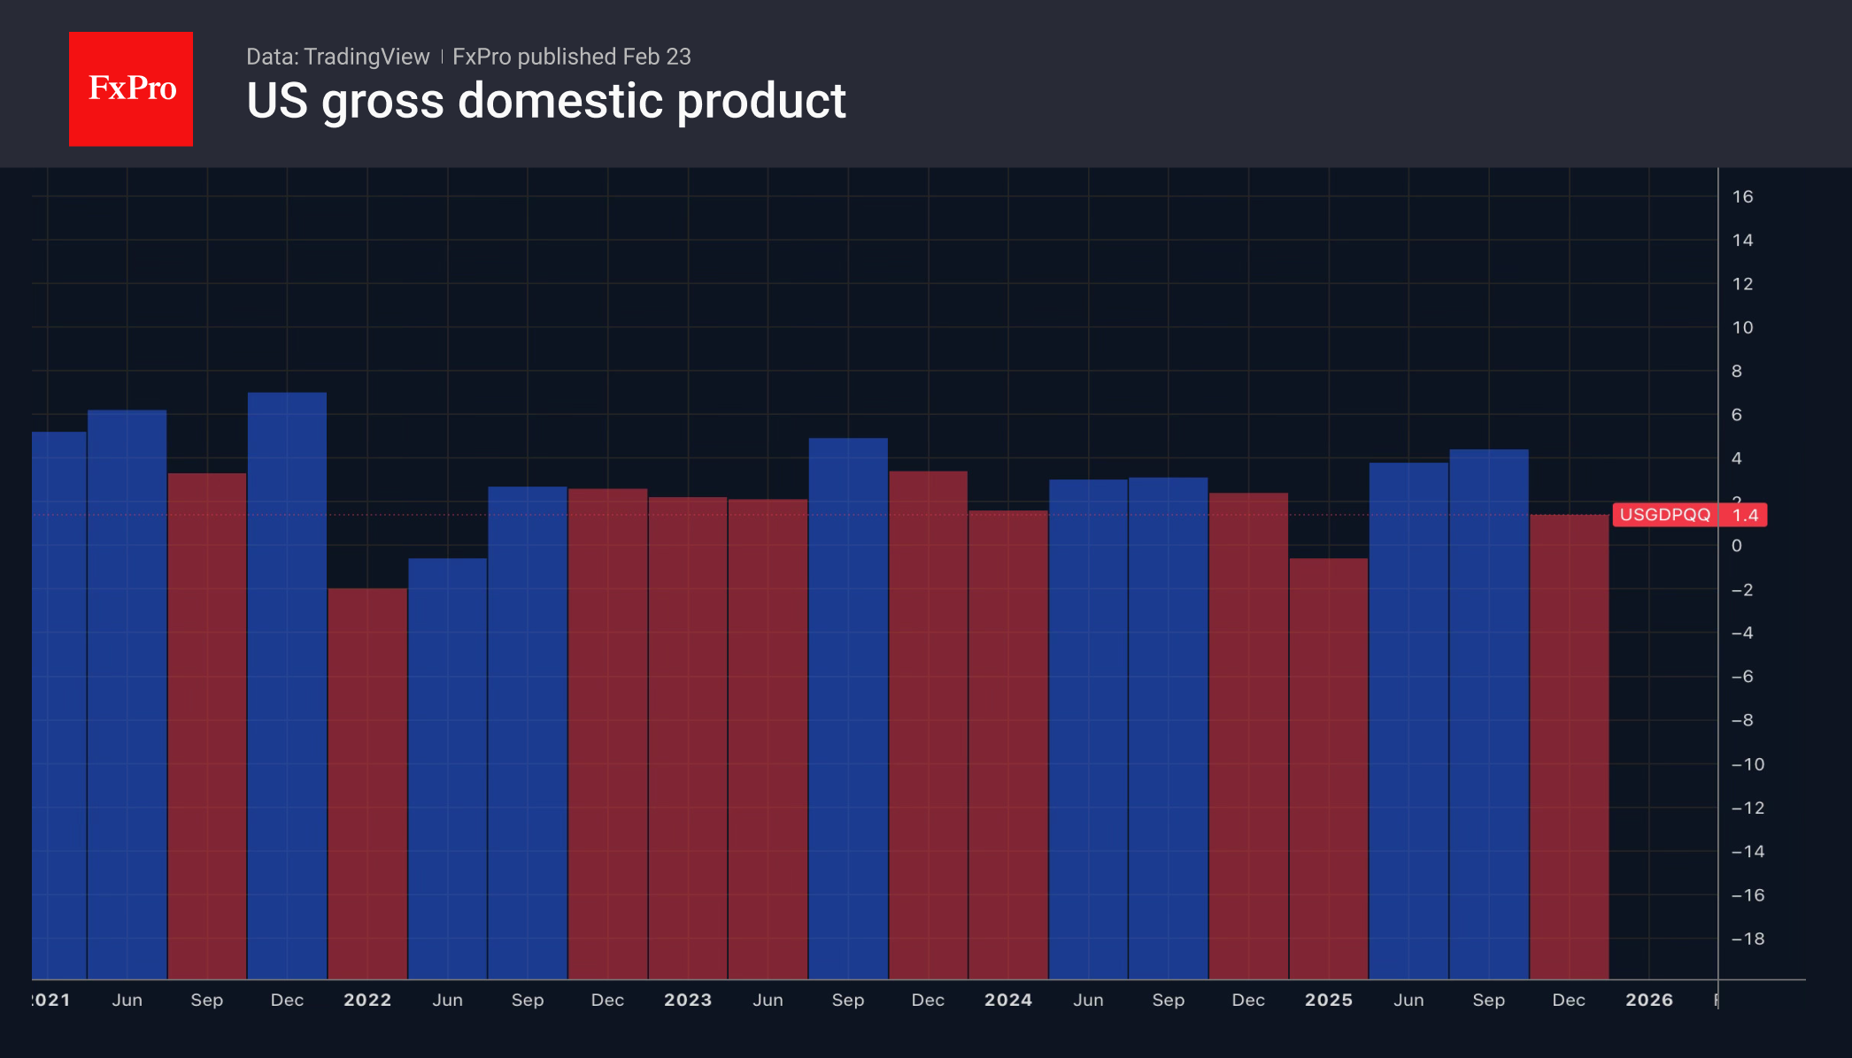This screenshot has height=1058, width=1852.
Task: Click the US gross domestic product title
Action: click(x=546, y=101)
